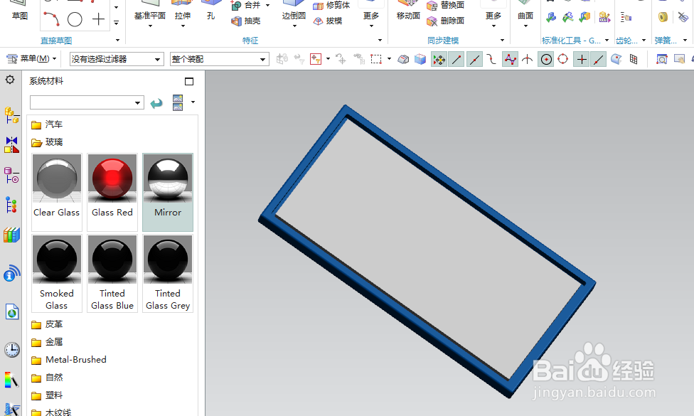The width and height of the screenshot is (694, 416).
Task: Click the 抽壳 (Shell) feature
Action: [246, 21]
